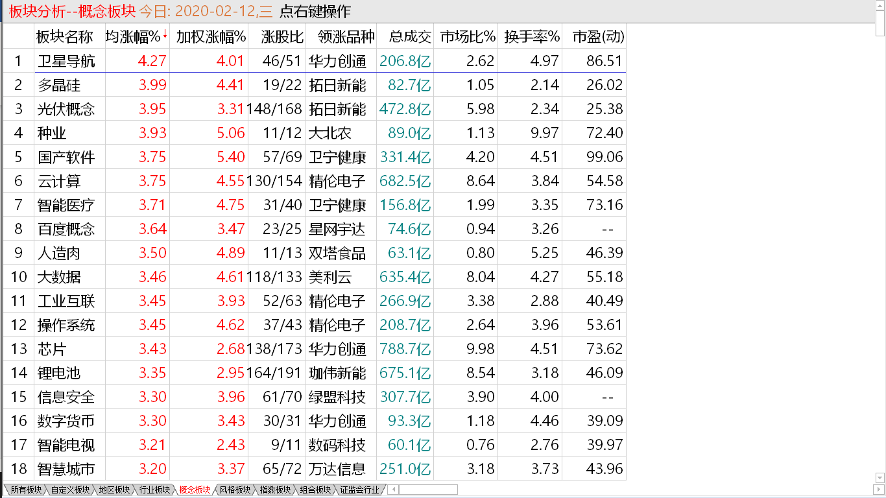Click the rise ratio 164/191
The width and height of the screenshot is (886, 498).
tap(275, 373)
